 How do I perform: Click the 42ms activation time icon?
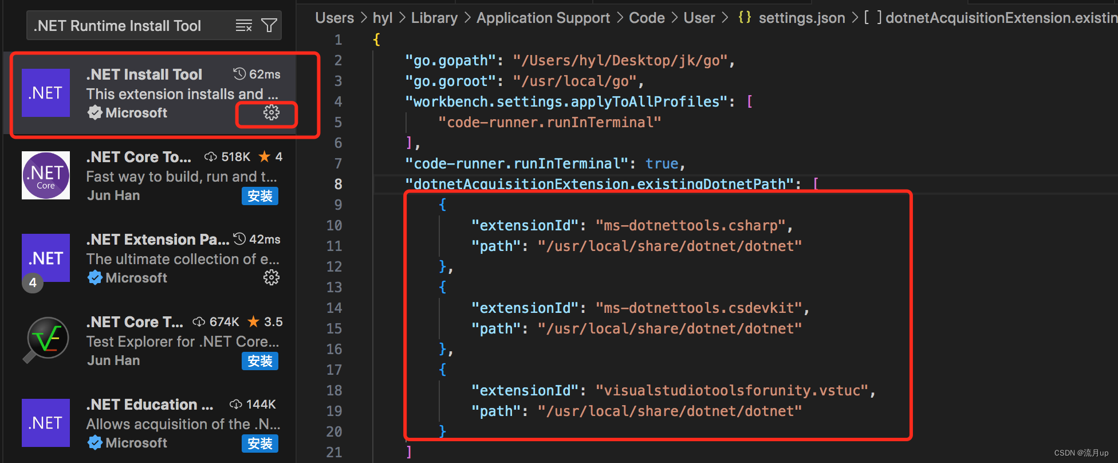(239, 239)
